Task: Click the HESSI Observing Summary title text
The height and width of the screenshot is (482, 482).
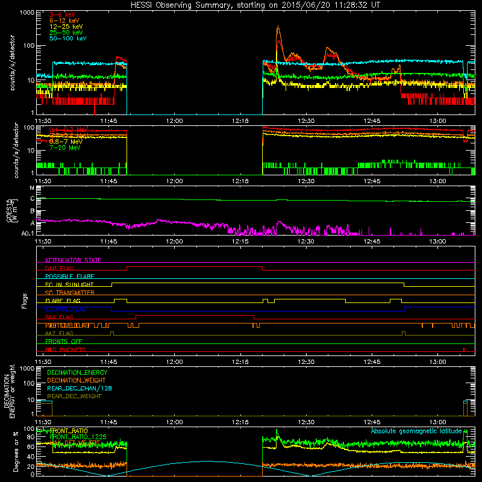Action: coord(255,5)
